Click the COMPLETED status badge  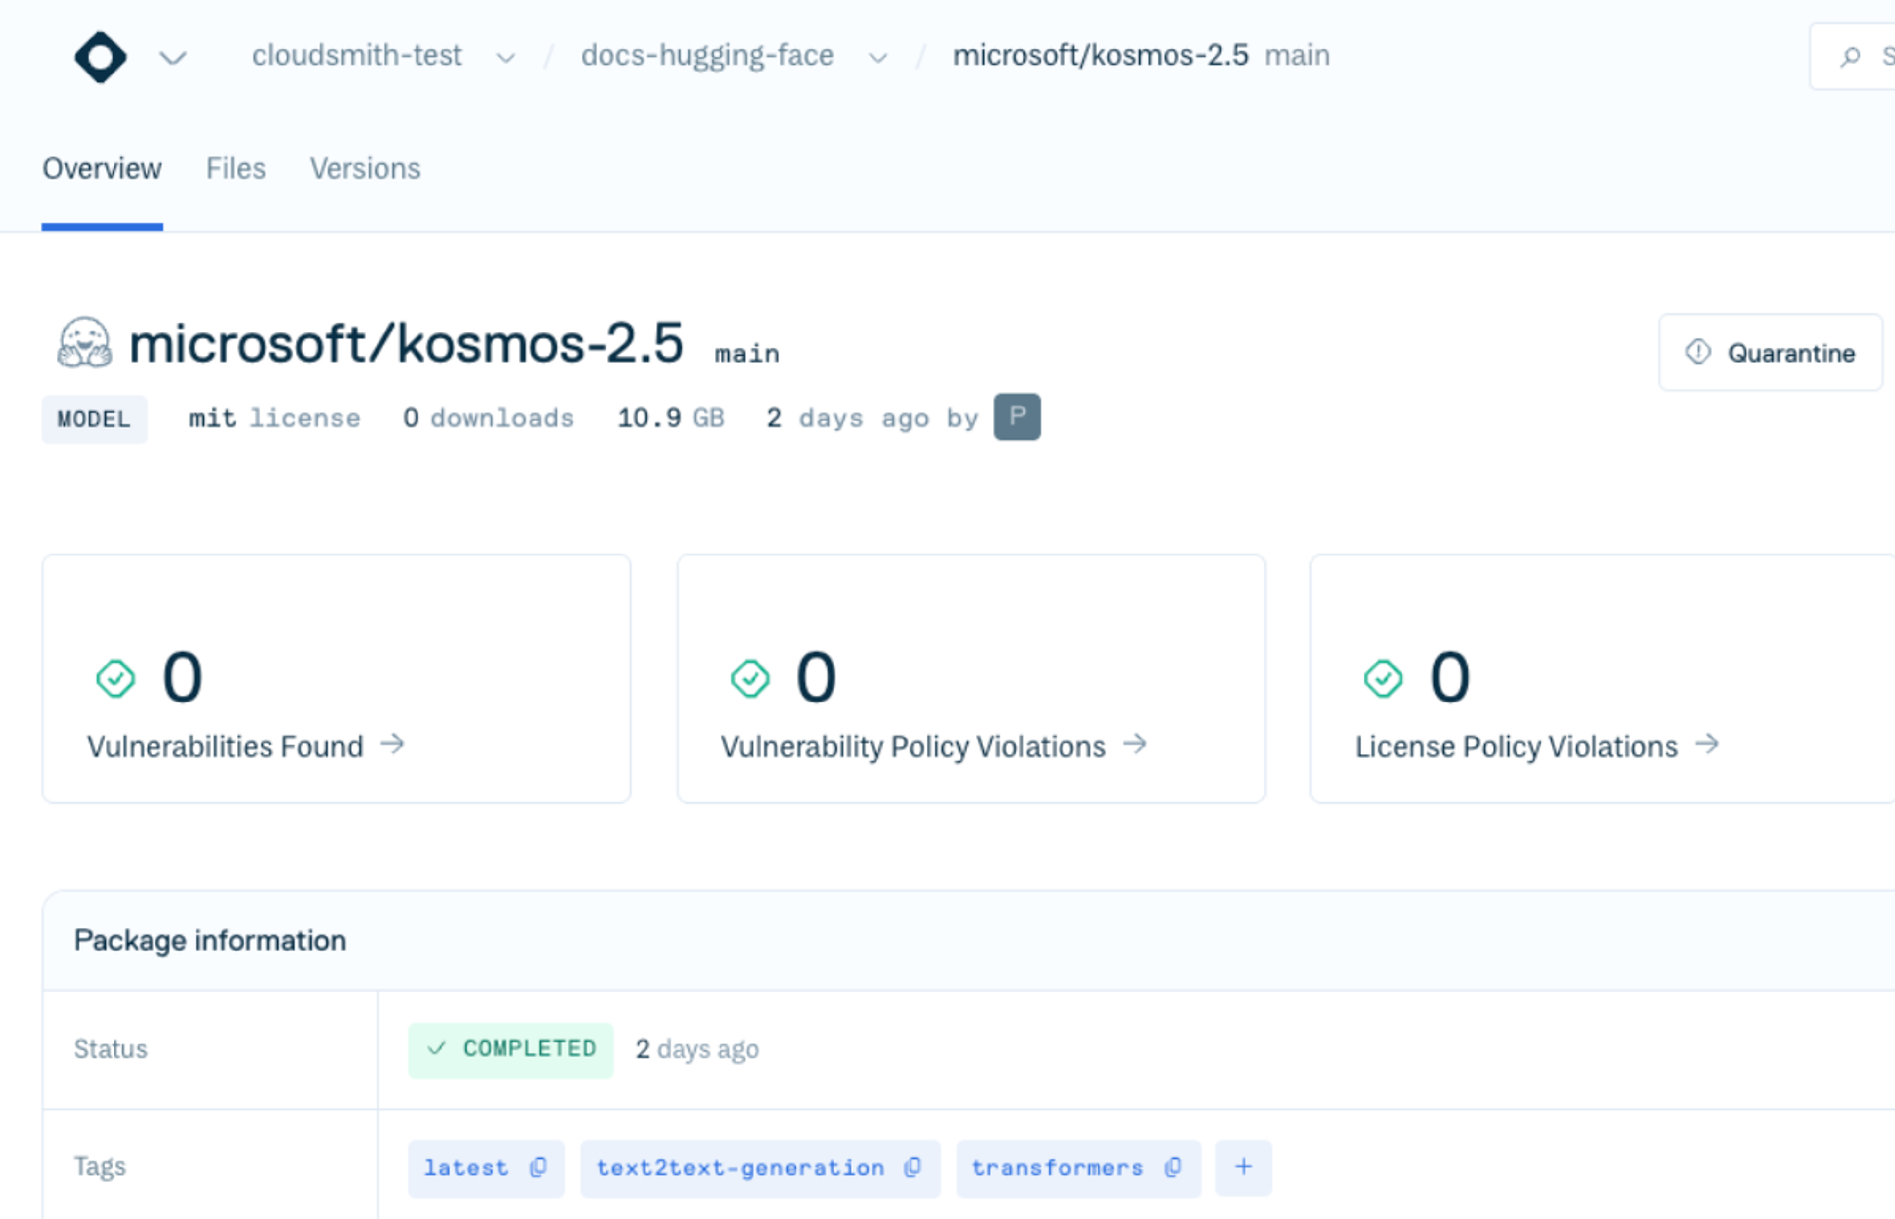(x=511, y=1050)
